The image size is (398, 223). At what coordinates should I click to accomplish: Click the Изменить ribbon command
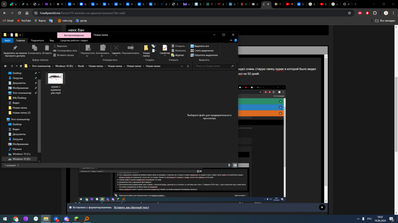tap(179, 51)
